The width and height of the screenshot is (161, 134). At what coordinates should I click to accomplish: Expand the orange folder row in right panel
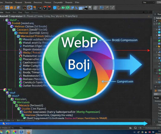(157, 46)
